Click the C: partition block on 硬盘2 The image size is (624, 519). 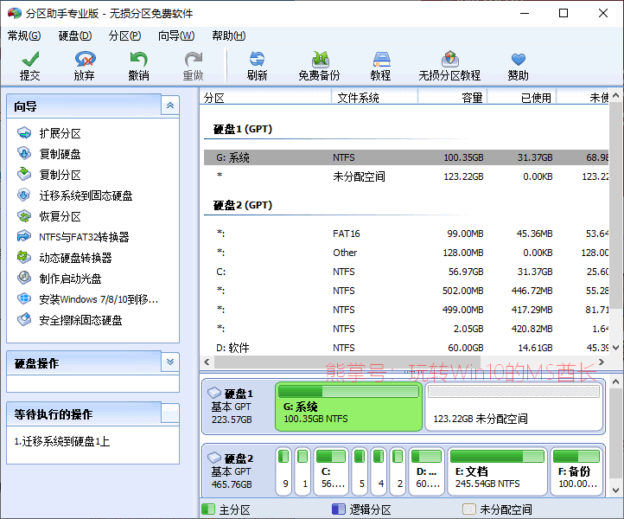point(331,471)
